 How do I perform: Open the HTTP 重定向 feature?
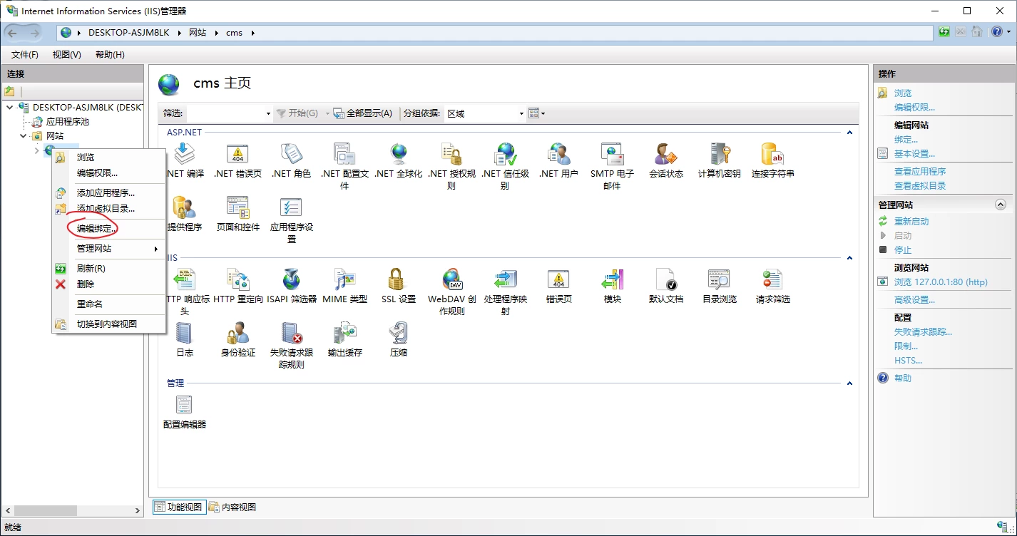pos(237,286)
